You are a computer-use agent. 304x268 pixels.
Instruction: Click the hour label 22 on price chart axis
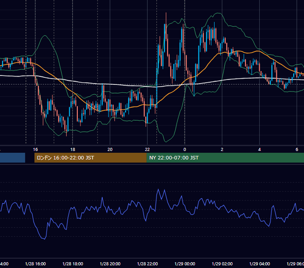tap(148, 150)
